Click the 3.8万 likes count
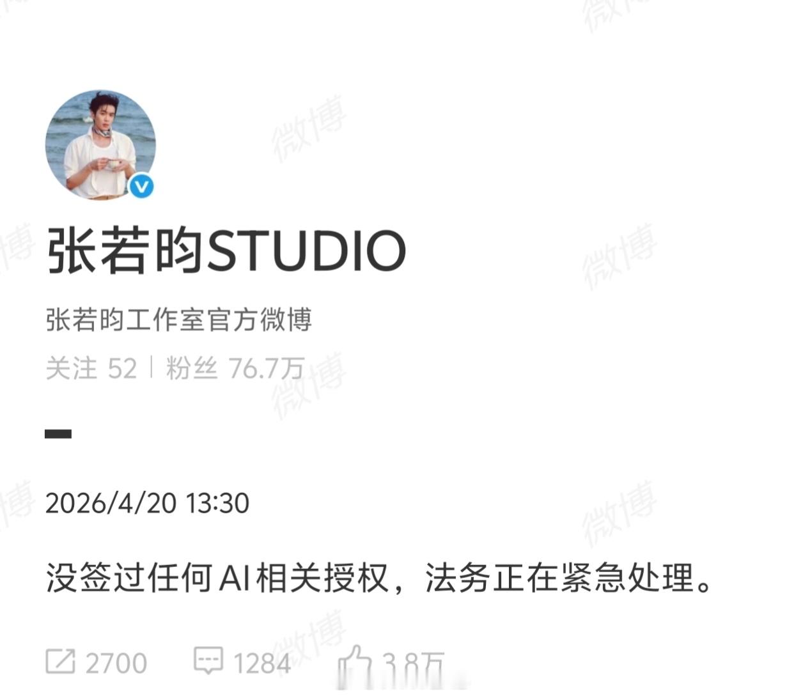Viewport: 803px width, 698px height. 413,665
